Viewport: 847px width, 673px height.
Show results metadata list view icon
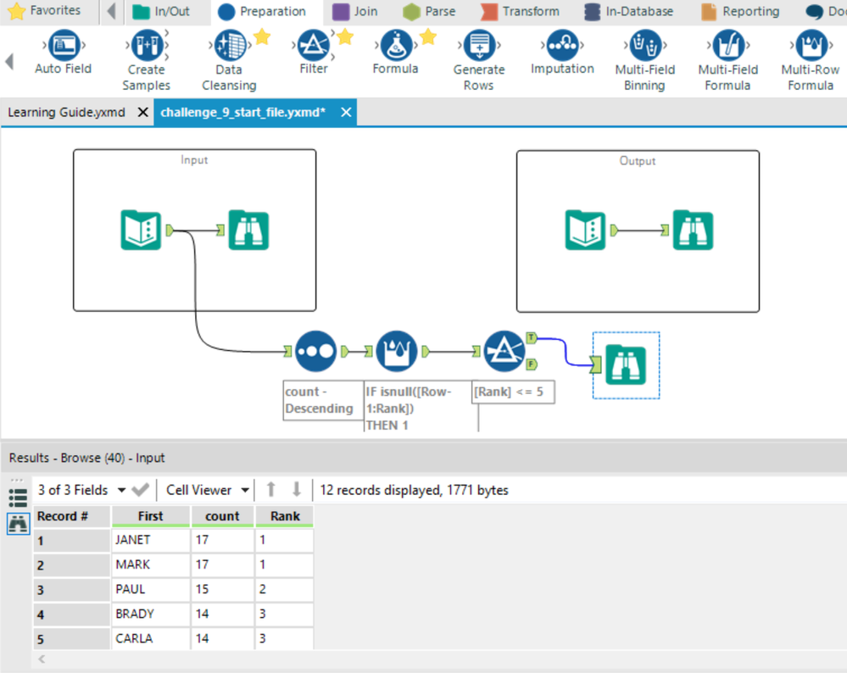click(x=18, y=498)
